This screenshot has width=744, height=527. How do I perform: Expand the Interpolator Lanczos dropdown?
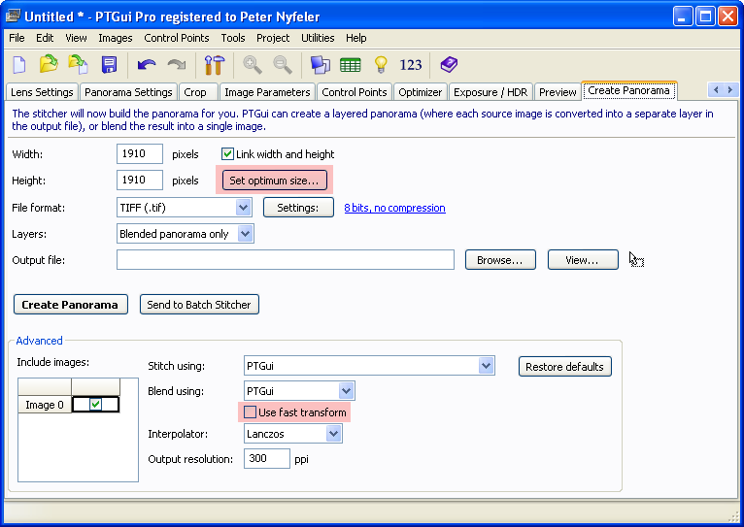(333, 434)
